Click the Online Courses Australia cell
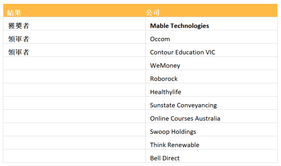 185,118
